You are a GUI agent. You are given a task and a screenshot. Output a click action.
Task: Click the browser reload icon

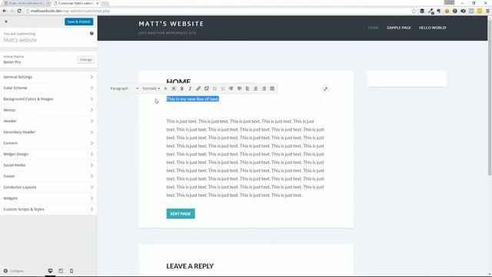(x=19, y=11)
